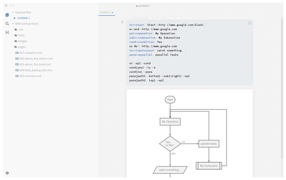The height and width of the screenshot is (180, 286).
Task: Click the catch something... flowchart node
Action: click(170, 170)
